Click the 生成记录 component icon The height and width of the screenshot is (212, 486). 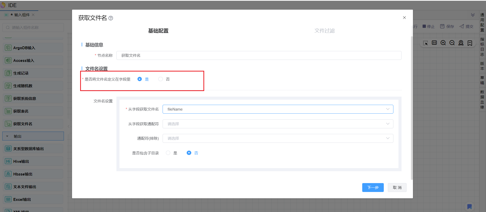point(8,73)
